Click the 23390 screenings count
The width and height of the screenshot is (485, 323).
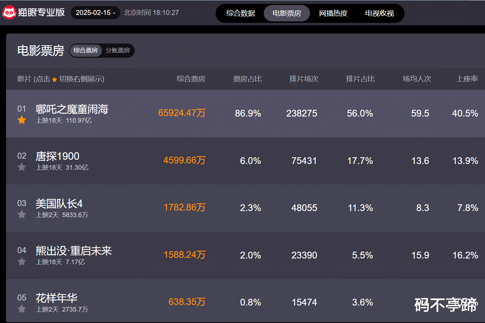pyautogui.click(x=304, y=255)
